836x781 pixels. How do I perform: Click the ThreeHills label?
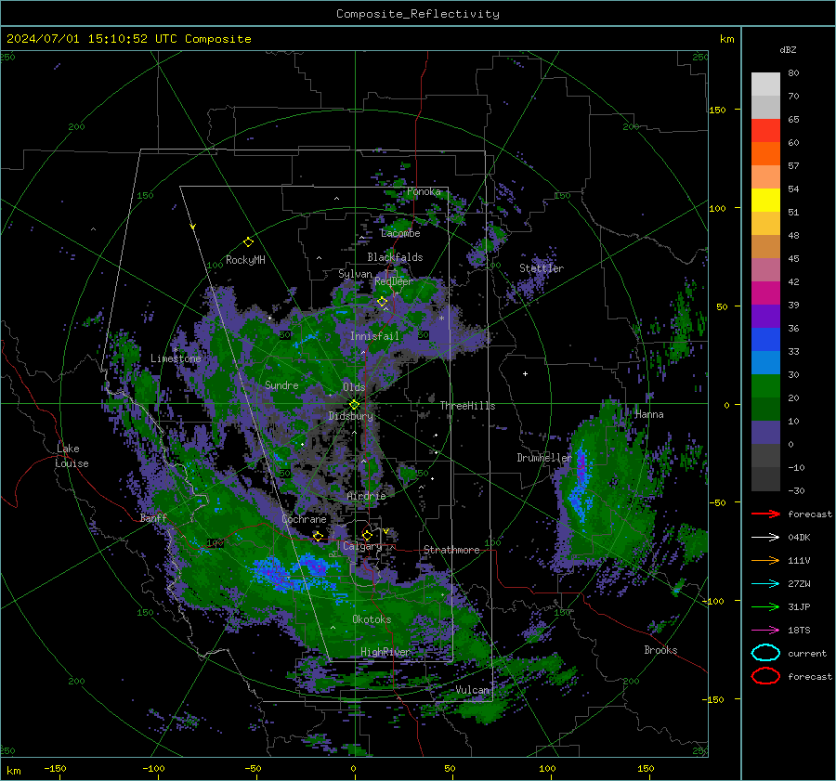pos(467,406)
